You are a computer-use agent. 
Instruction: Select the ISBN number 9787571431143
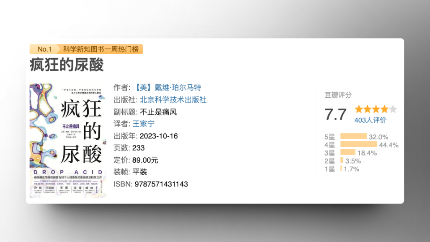(x=161, y=184)
